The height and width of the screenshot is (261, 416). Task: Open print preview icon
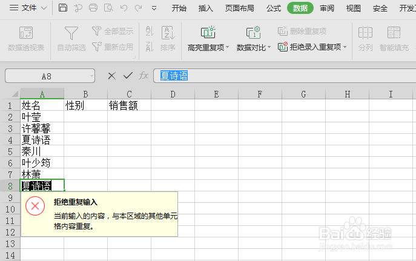click(108, 8)
